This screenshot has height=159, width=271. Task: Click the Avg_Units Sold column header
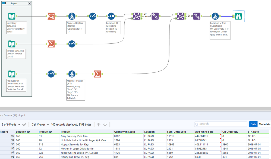click(208, 132)
